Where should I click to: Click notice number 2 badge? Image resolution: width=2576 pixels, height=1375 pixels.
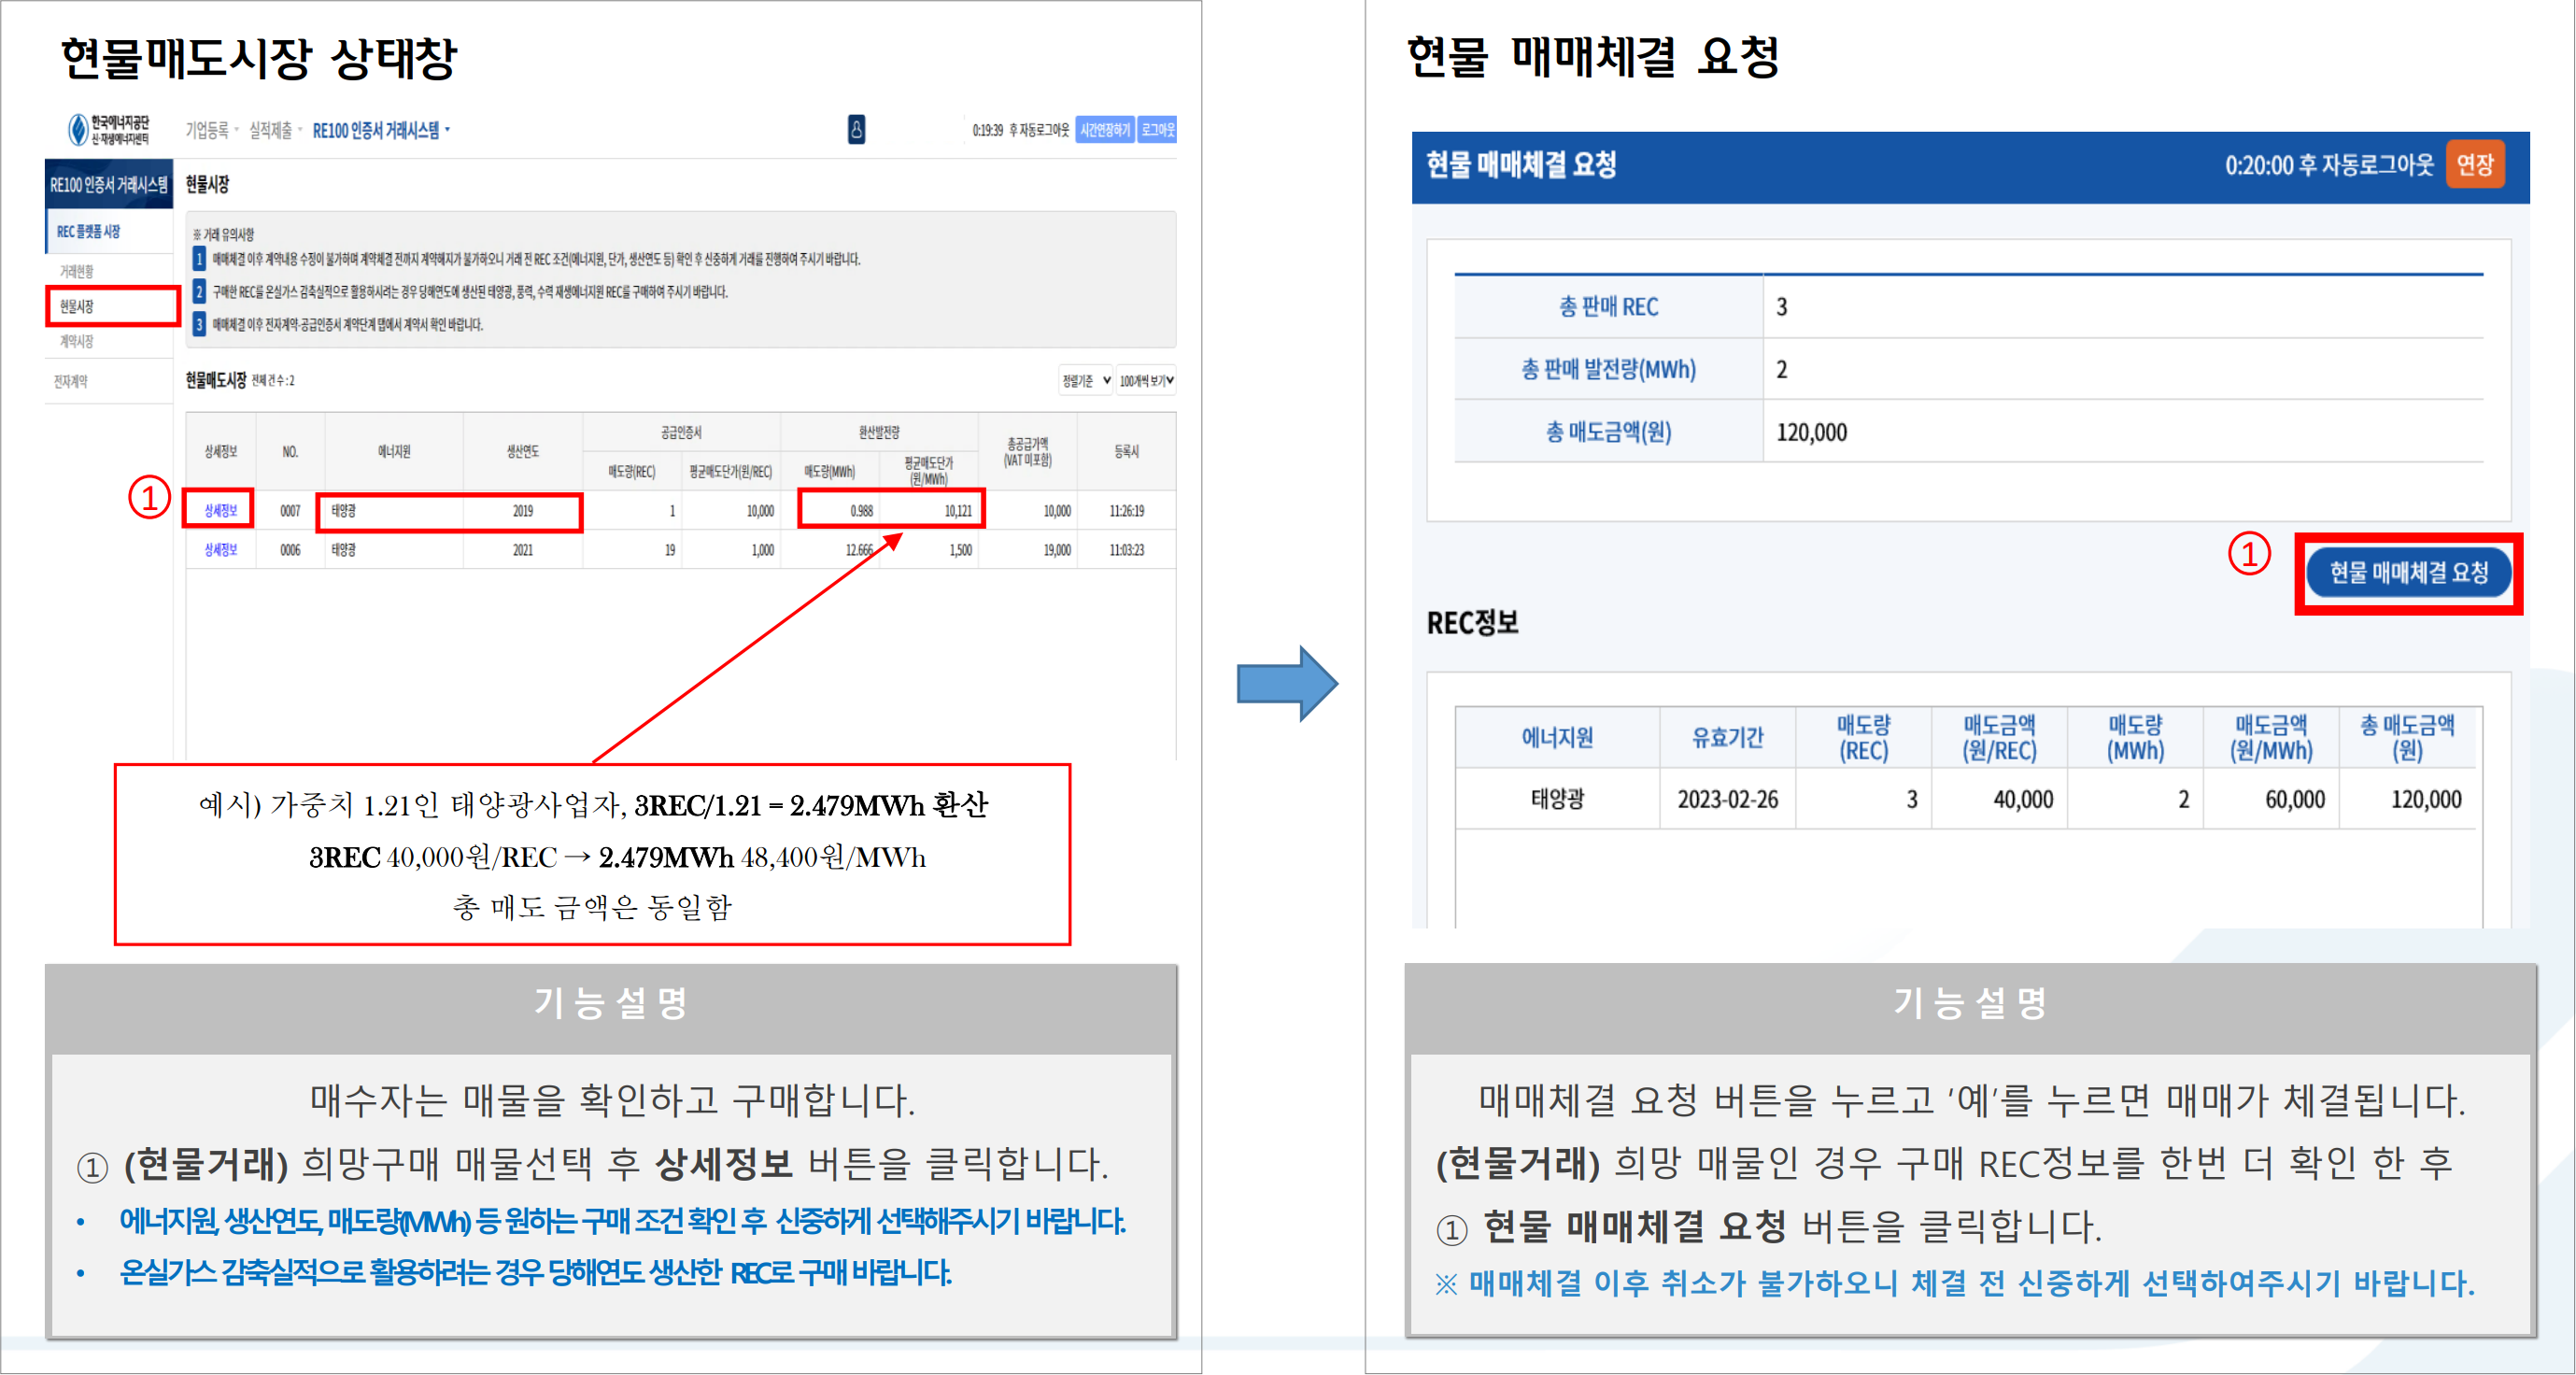click(199, 292)
